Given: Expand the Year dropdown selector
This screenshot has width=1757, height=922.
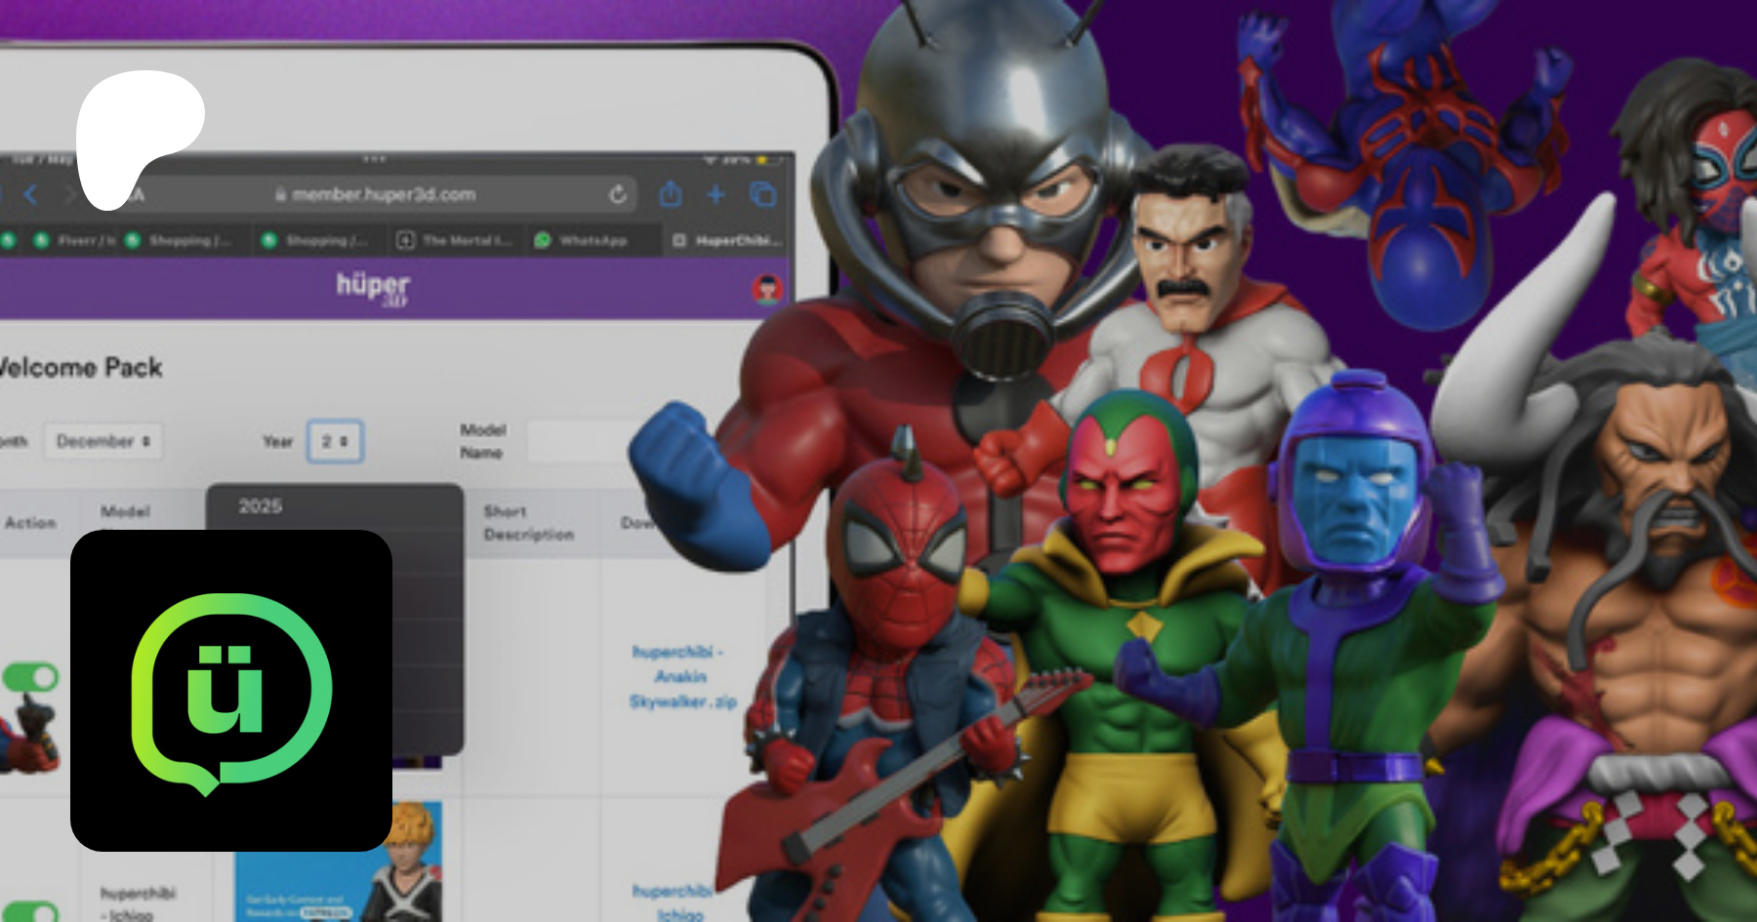Looking at the screenshot, I should pyautogui.click(x=335, y=441).
